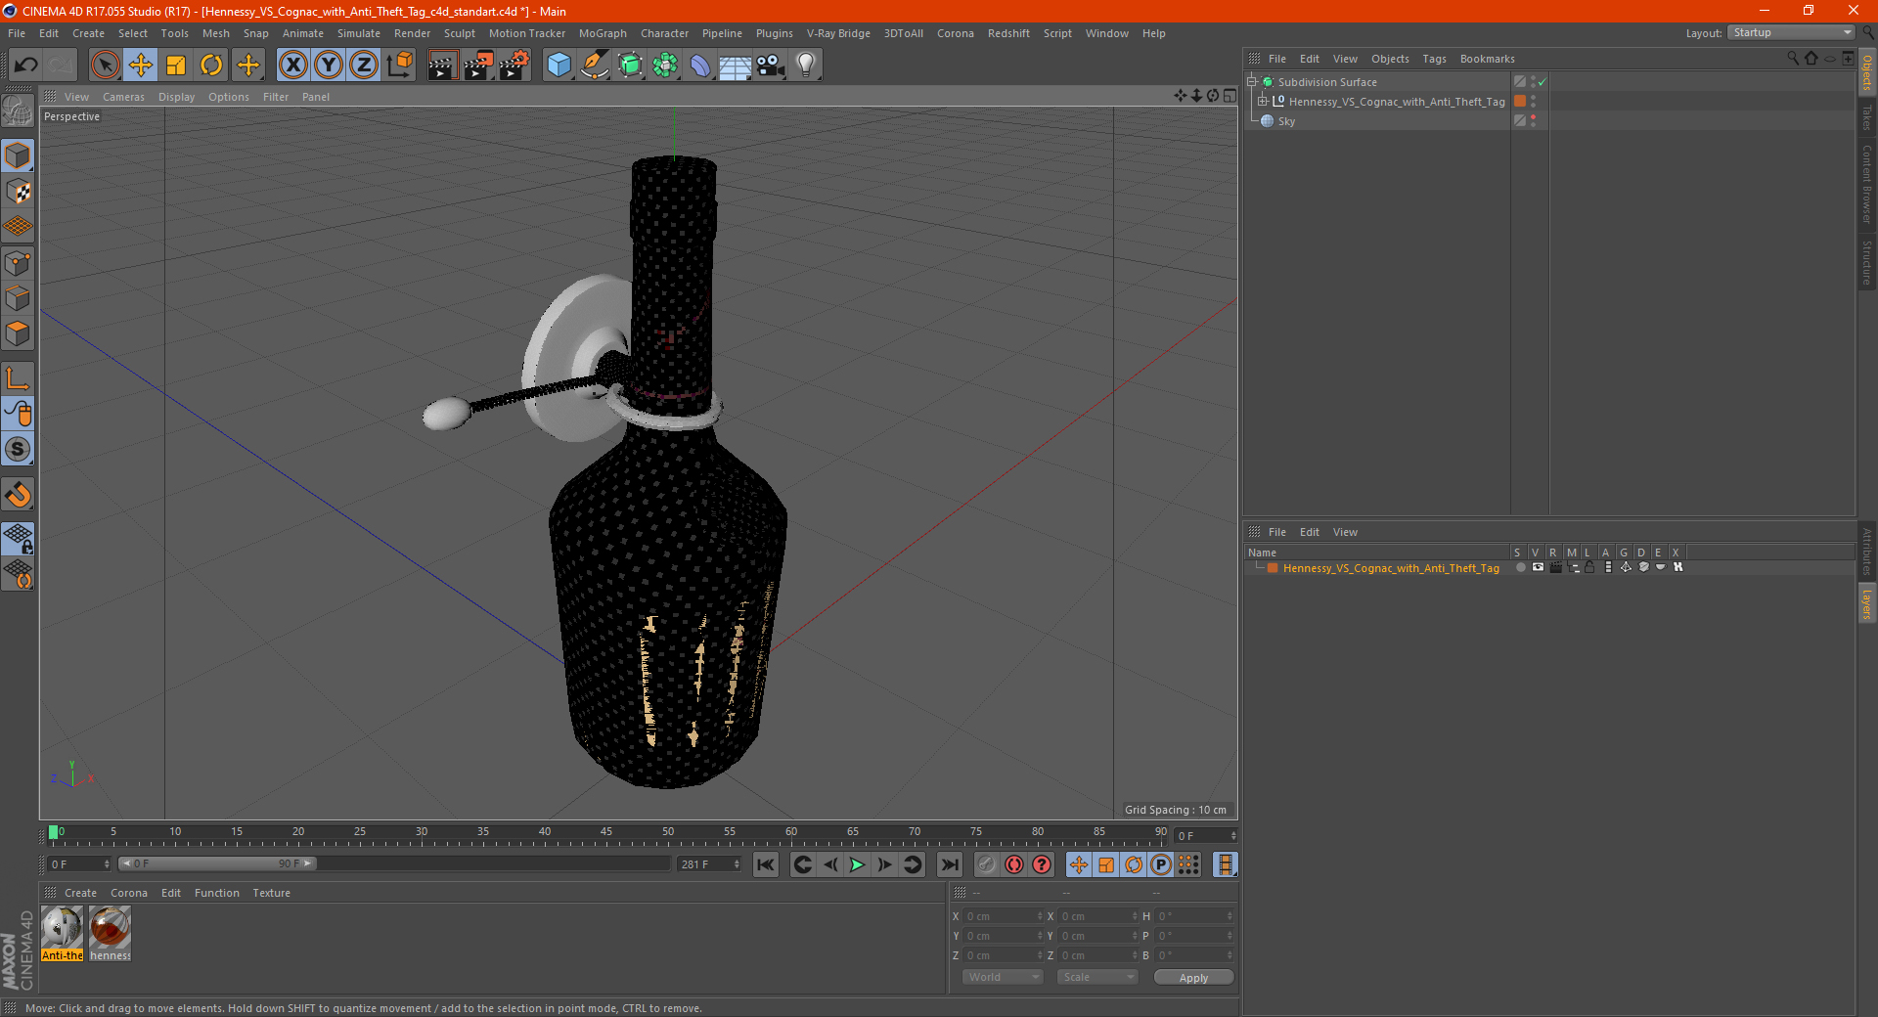Click the X position coordinate field
Image resolution: width=1878 pixels, height=1017 pixels.
tap(1003, 916)
